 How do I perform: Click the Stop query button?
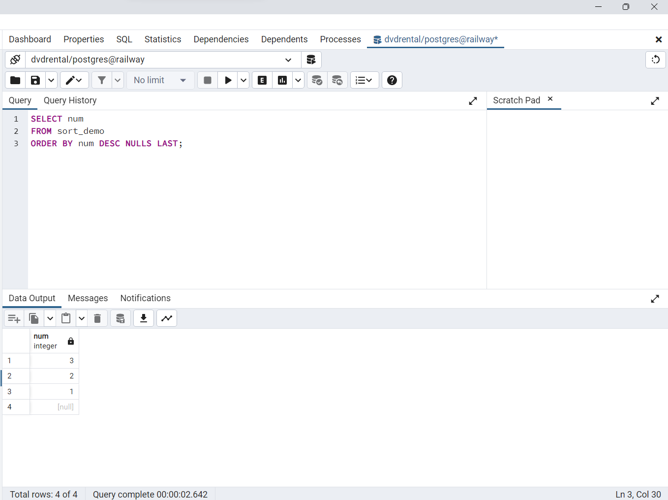tap(208, 80)
